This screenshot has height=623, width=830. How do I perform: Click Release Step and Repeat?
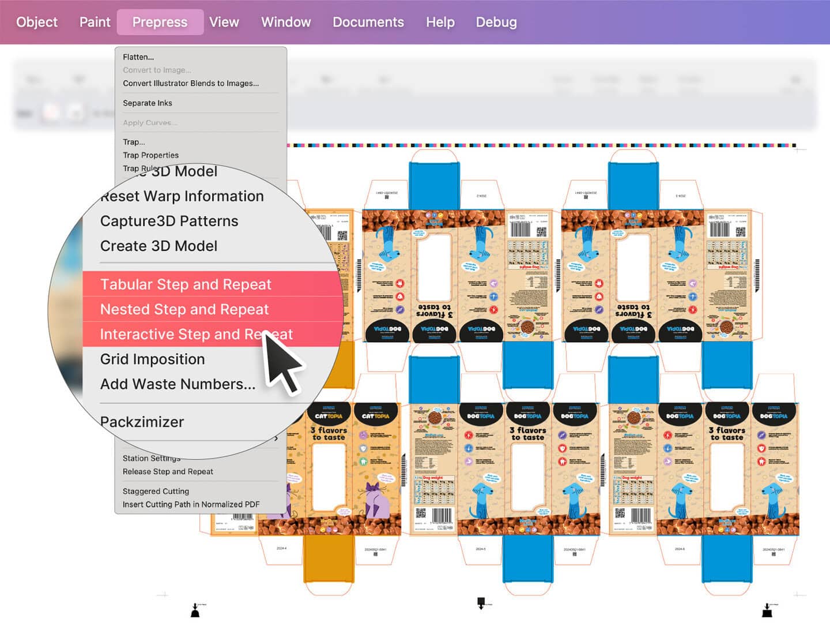tap(168, 472)
